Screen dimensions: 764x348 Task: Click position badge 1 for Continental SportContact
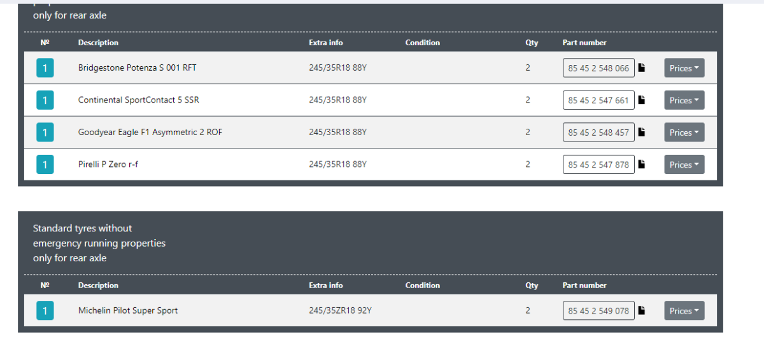click(x=45, y=100)
